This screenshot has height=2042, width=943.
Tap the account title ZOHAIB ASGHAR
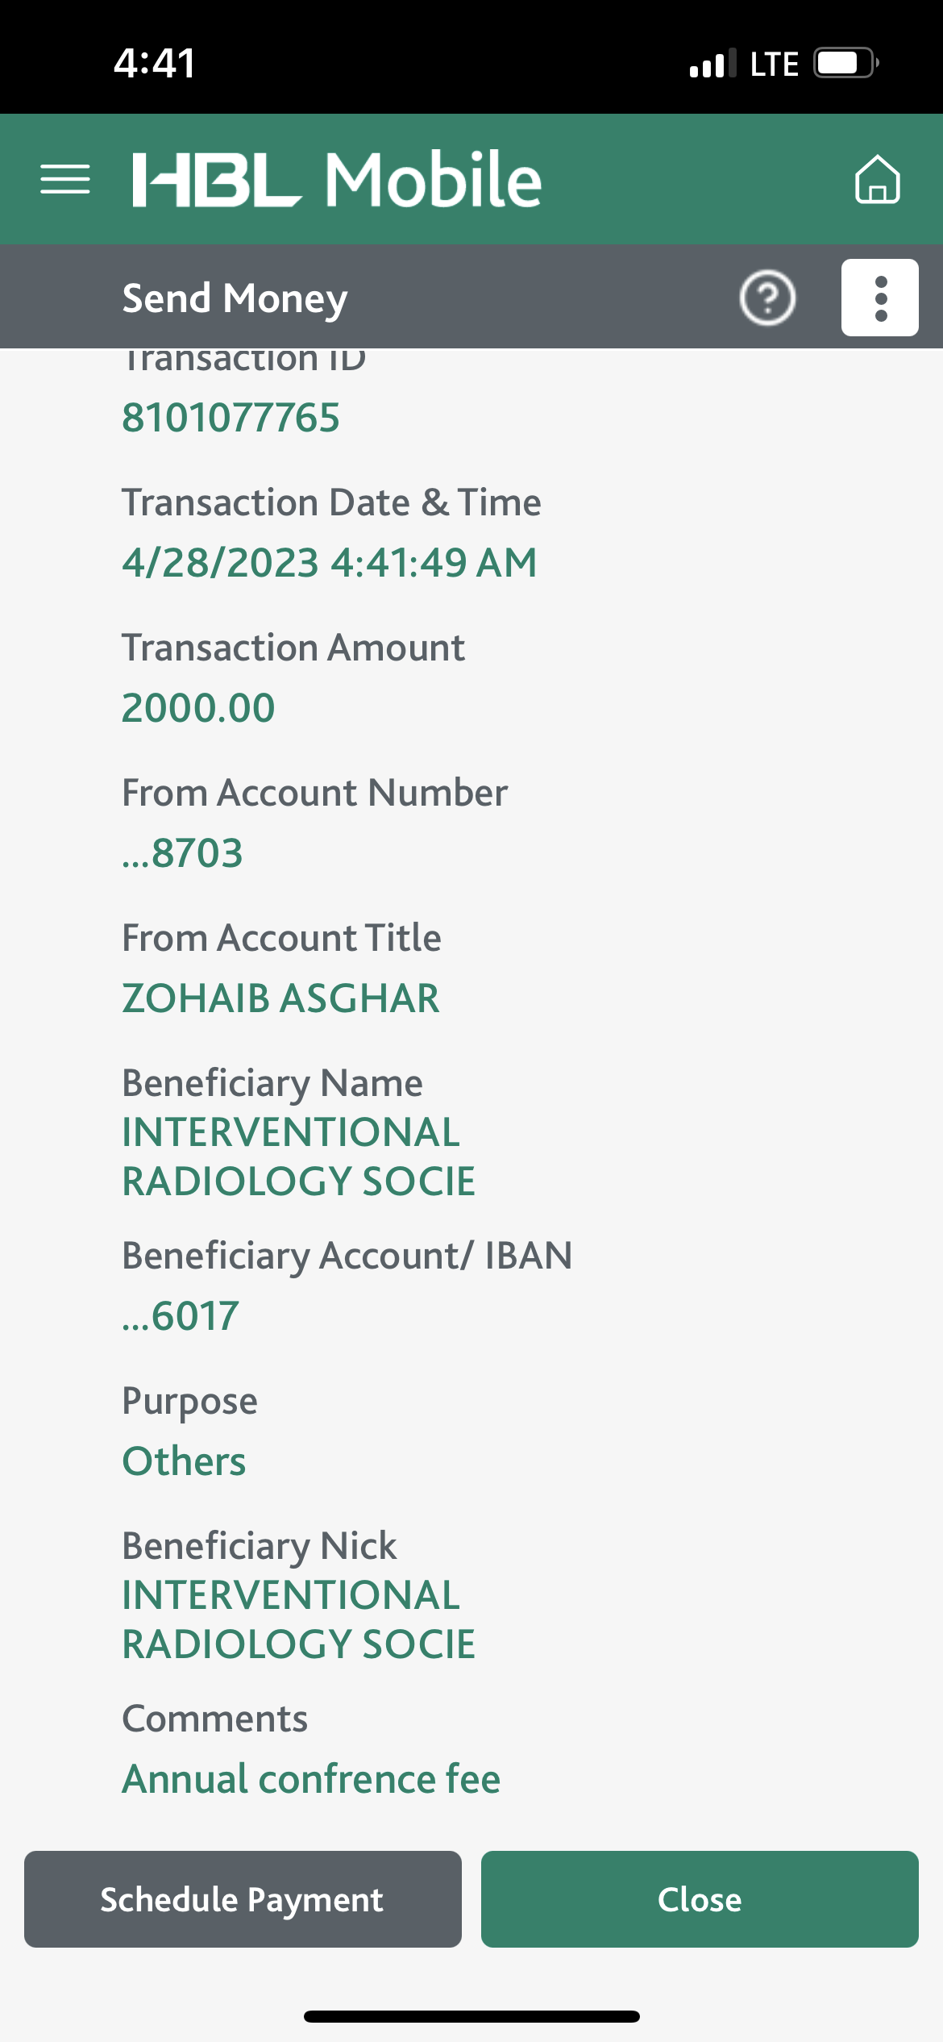(280, 998)
